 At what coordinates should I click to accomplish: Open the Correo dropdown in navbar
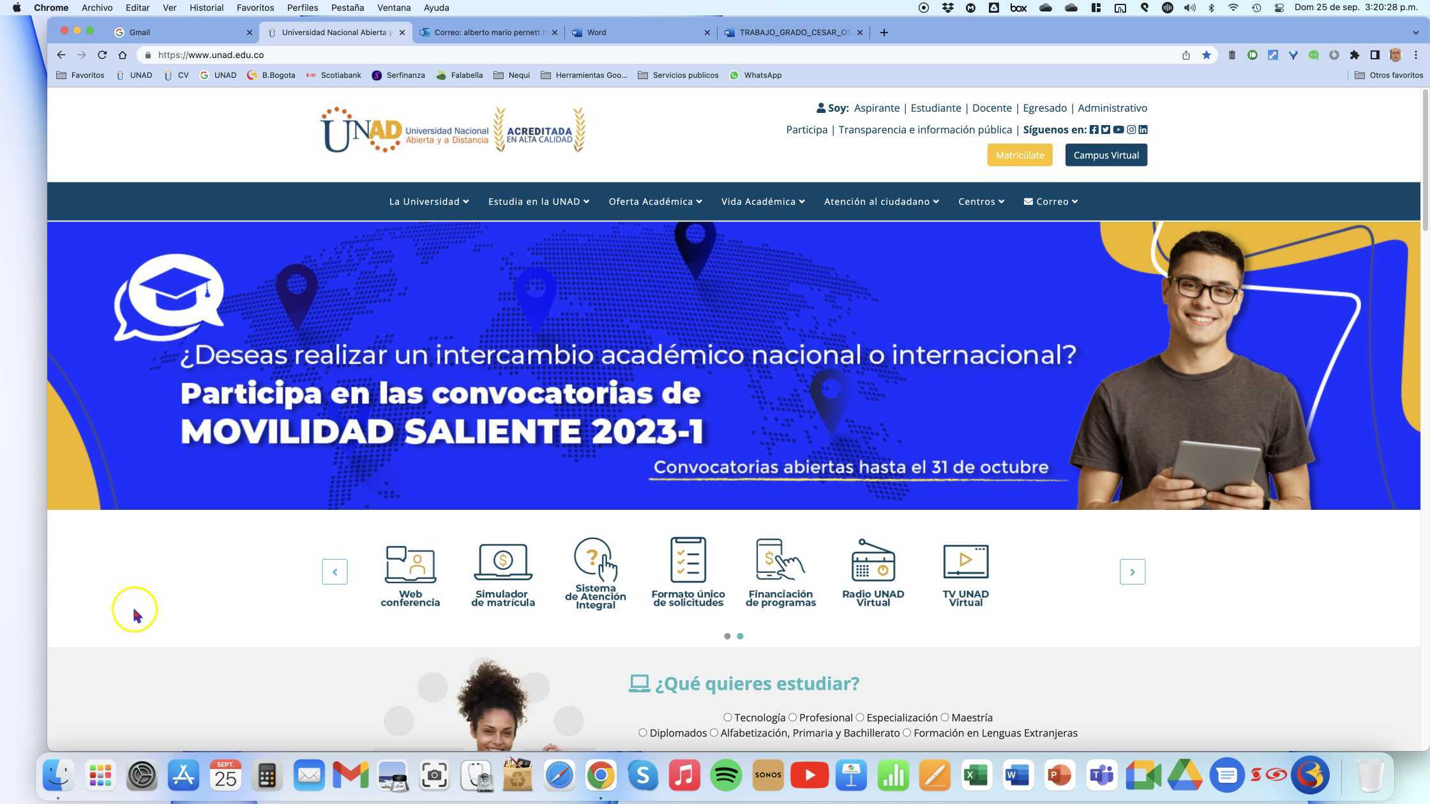point(1051,202)
